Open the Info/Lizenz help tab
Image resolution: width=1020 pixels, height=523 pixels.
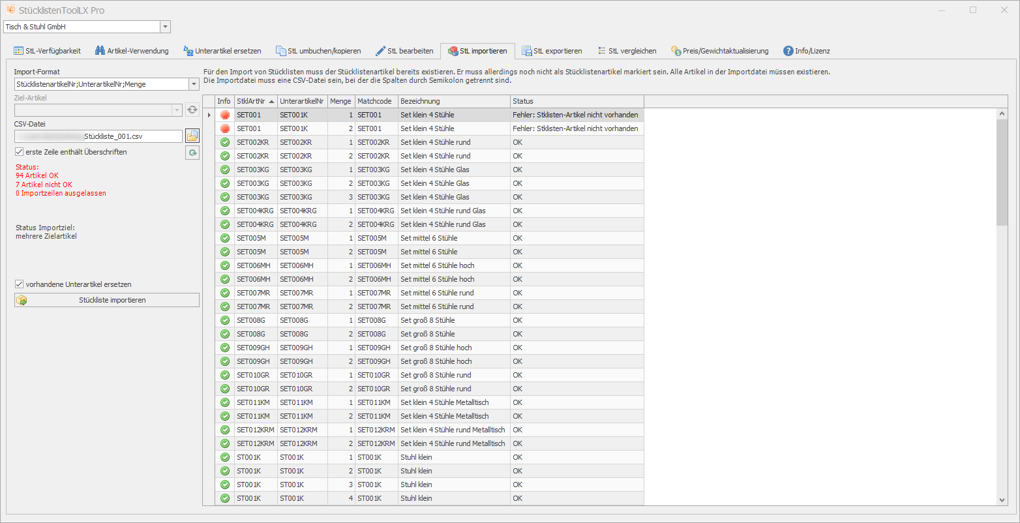pyautogui.click(x=807, y=51)
